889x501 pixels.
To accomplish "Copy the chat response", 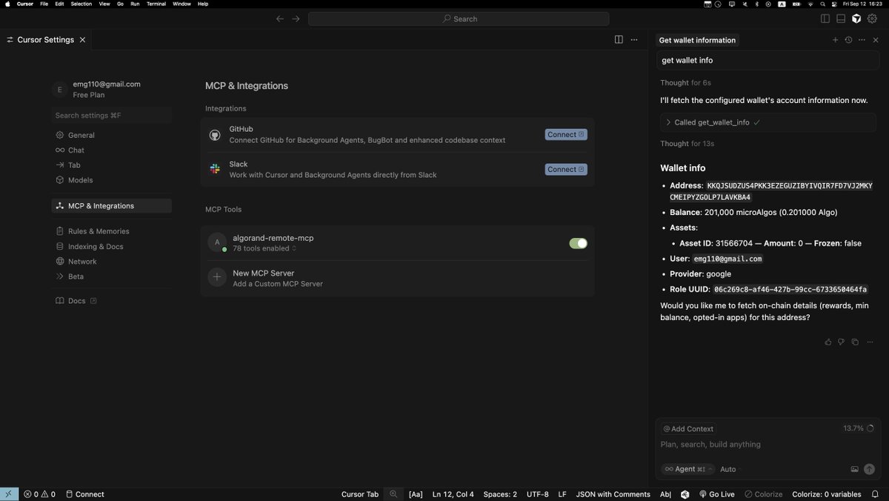I will (x=855, y=342).
